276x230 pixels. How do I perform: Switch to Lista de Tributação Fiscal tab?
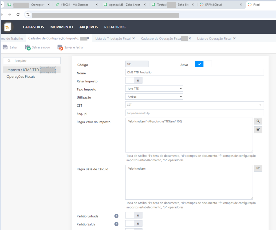[x=113, y=38]
